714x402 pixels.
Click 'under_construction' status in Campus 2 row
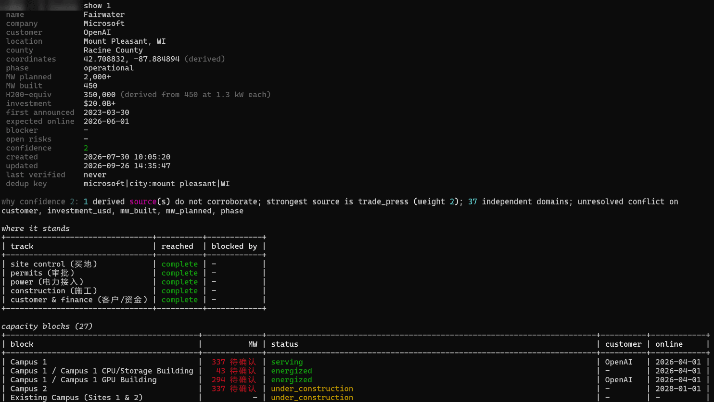[312, 389]
